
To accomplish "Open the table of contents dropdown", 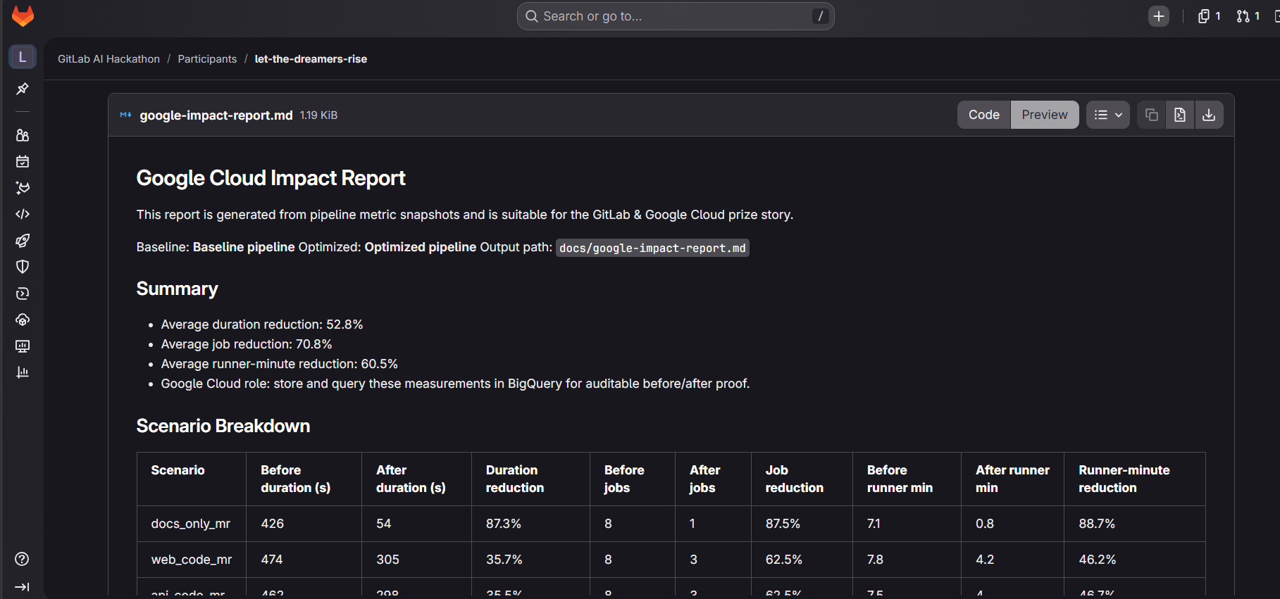I will tap(1108, 115).
